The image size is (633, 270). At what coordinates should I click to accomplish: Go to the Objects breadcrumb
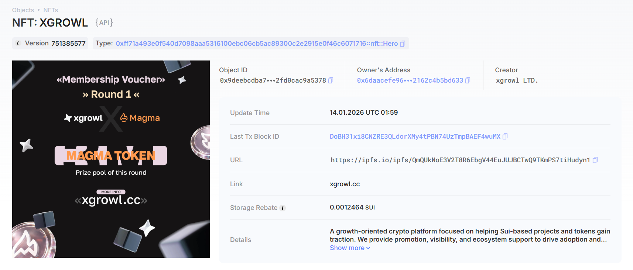(x=23, y=10)
